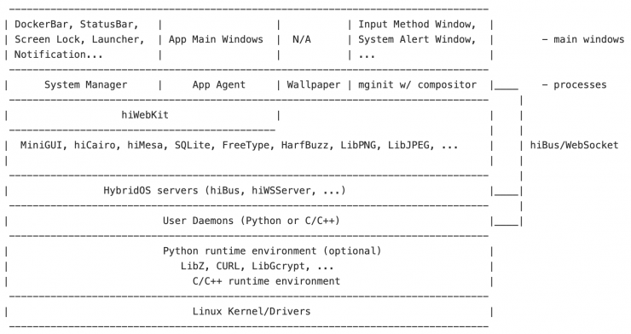631x334 pixels.
Task: Click the hiBus/WebSocket side label
Action: [x=574, y=145]
